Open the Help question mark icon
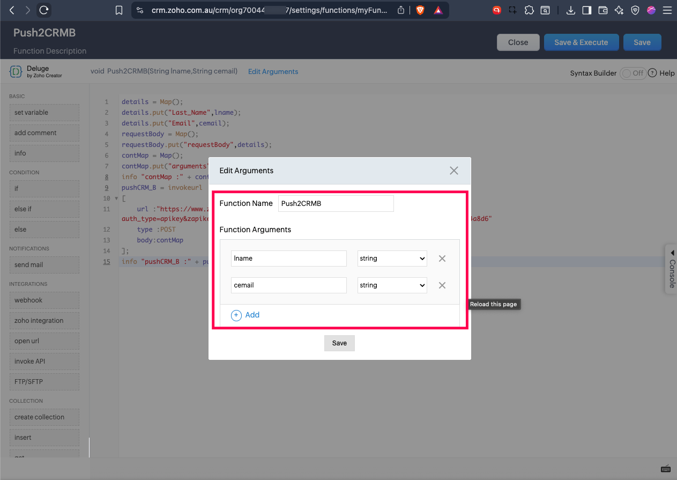 point(652,73)
